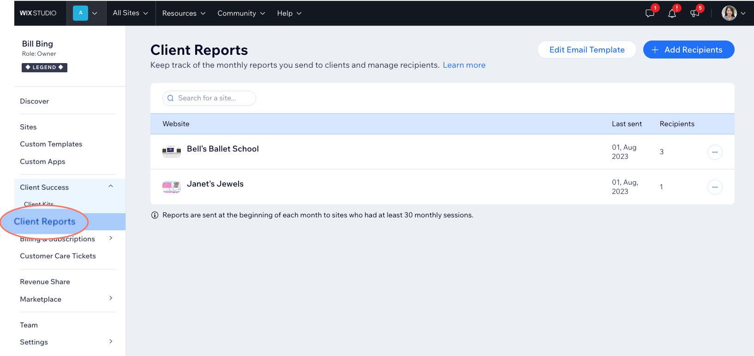Click the Search for a site field
Image resolution: width=754 pixels, height=356 pixels.
click(x=209, y=98)
